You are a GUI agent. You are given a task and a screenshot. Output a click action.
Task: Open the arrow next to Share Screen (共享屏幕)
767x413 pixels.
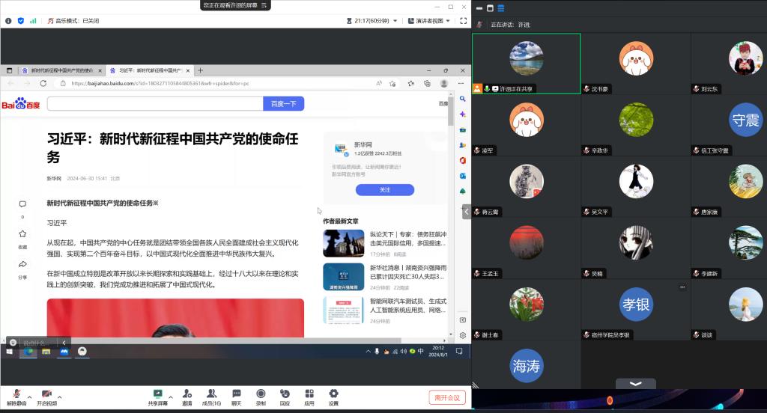pos(170,397)
